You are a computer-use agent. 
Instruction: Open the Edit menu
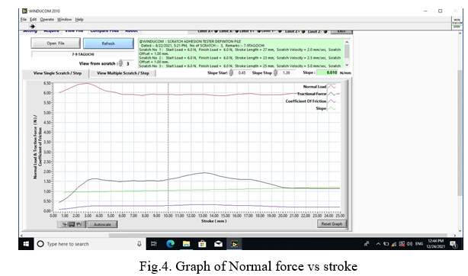coord(33,19)
